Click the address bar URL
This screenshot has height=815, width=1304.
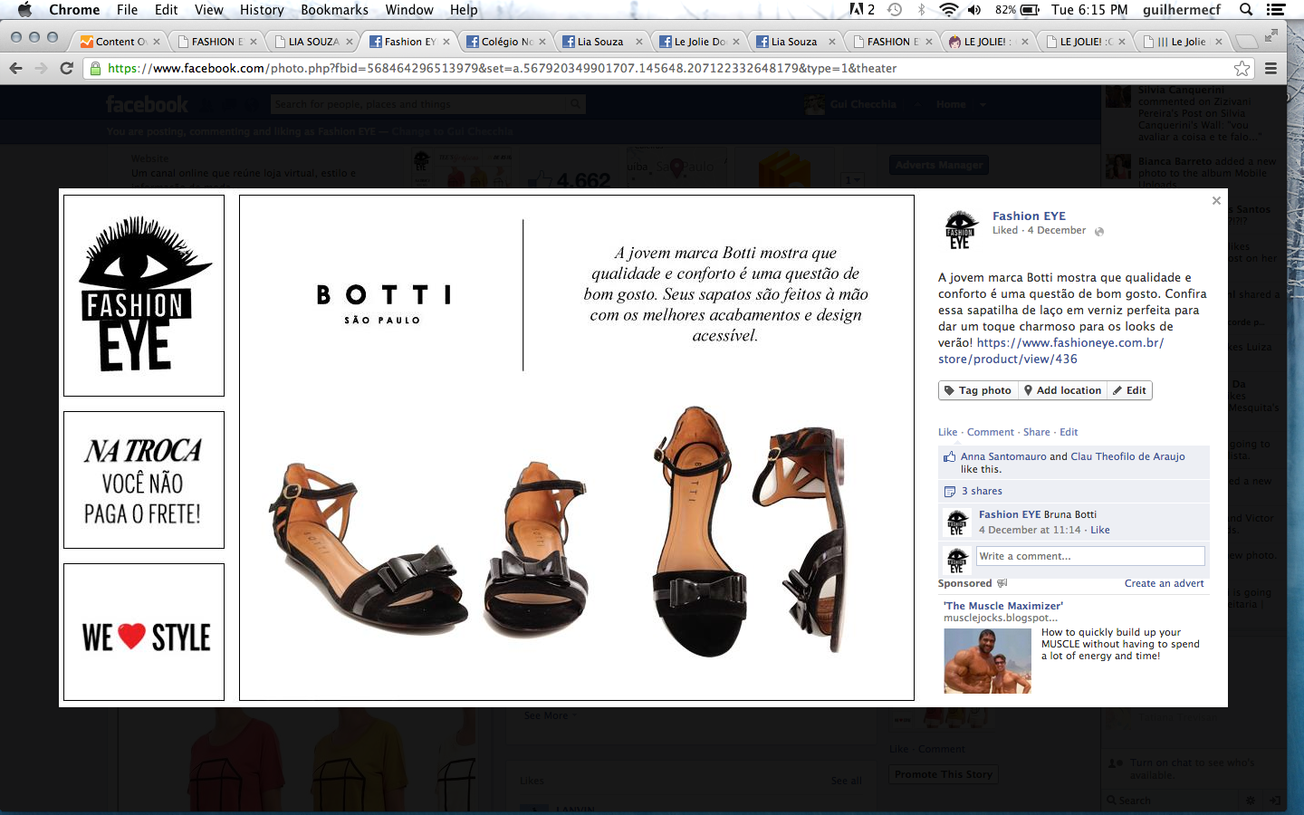pyautogui.click(x=502, y=69)
